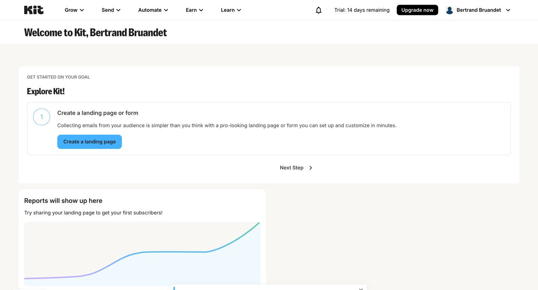Viewport: 538px width, 290px height.
Task: Click Upgrade now button
Action: (417, 10)
